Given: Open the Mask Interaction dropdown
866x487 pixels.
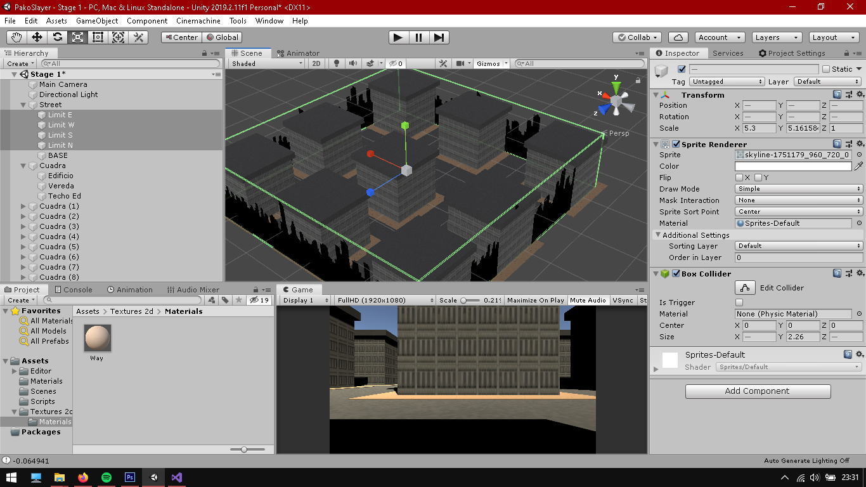Looking at the screenshot, I should point(799,200).
